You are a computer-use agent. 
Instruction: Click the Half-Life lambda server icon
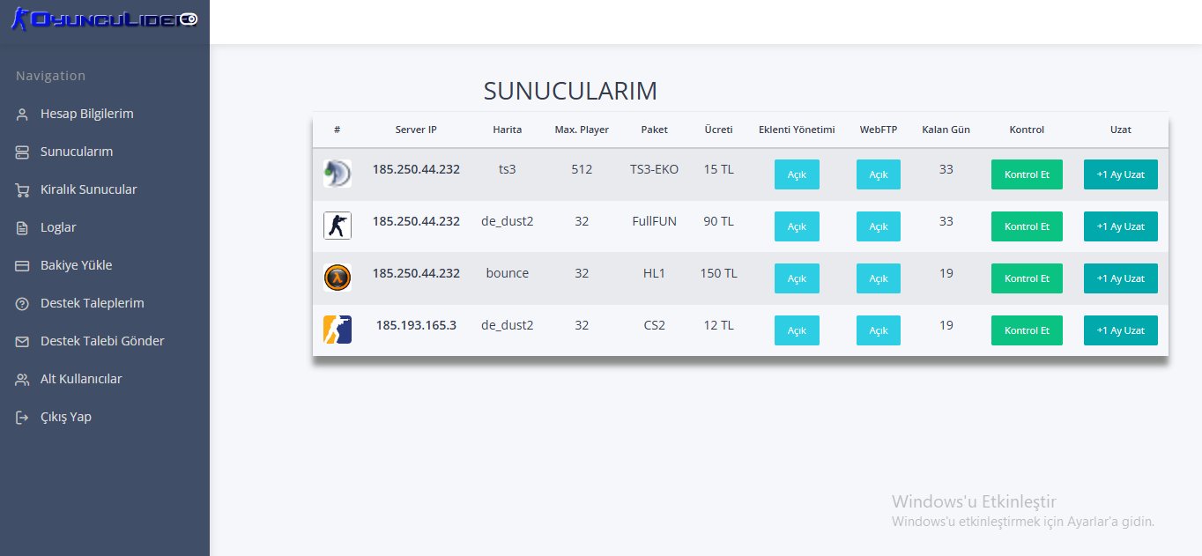click(x=338, y=278)
